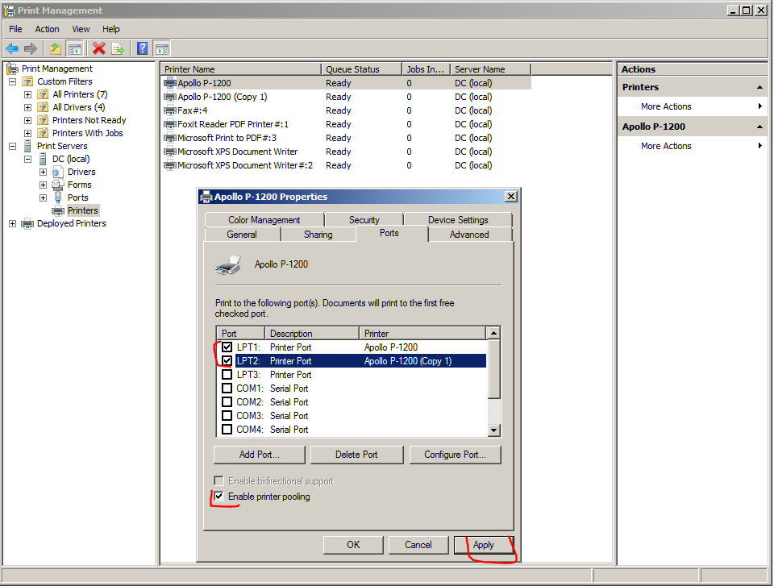Click the Apollo P-1200 (Copy 1) printer icon
774x586 pixels.
click(x=170, y=97)
